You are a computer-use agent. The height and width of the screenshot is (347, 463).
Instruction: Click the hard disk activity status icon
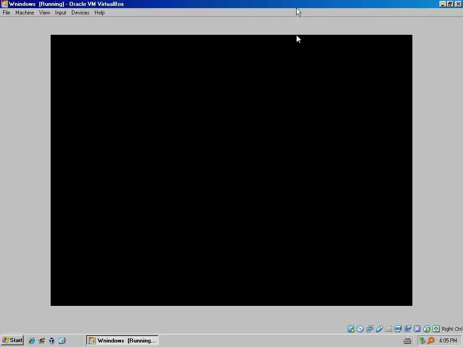coord(351,329)
